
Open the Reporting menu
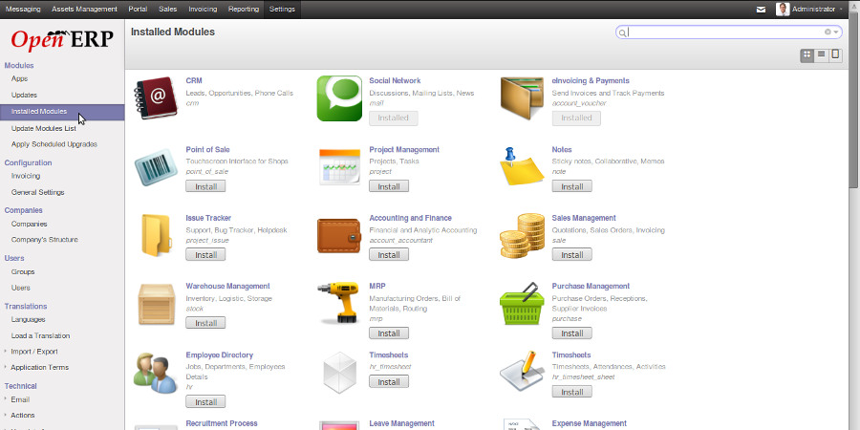tap(244, 10)
